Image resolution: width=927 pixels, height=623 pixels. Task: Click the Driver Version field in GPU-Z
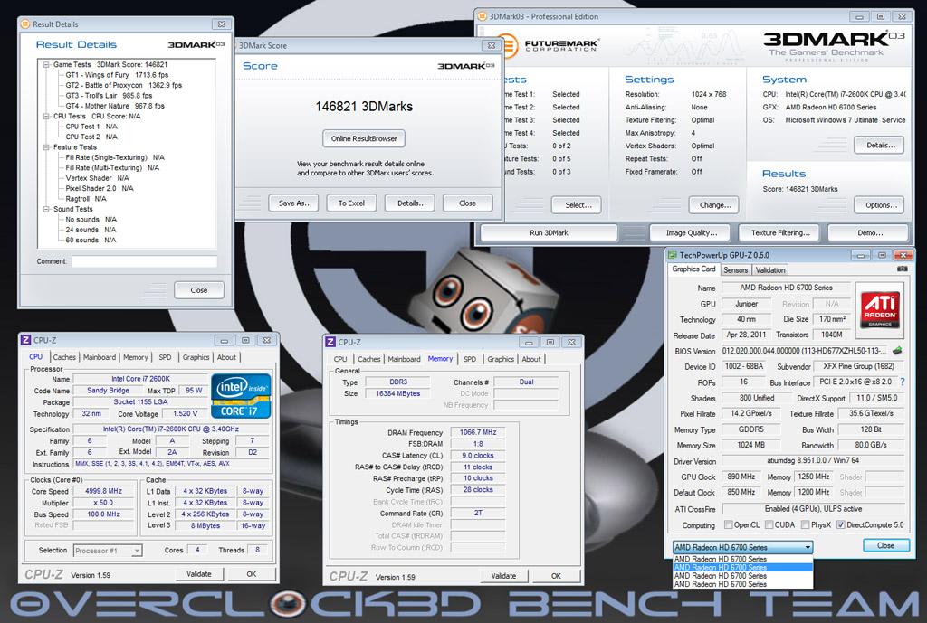pos(813,460)
